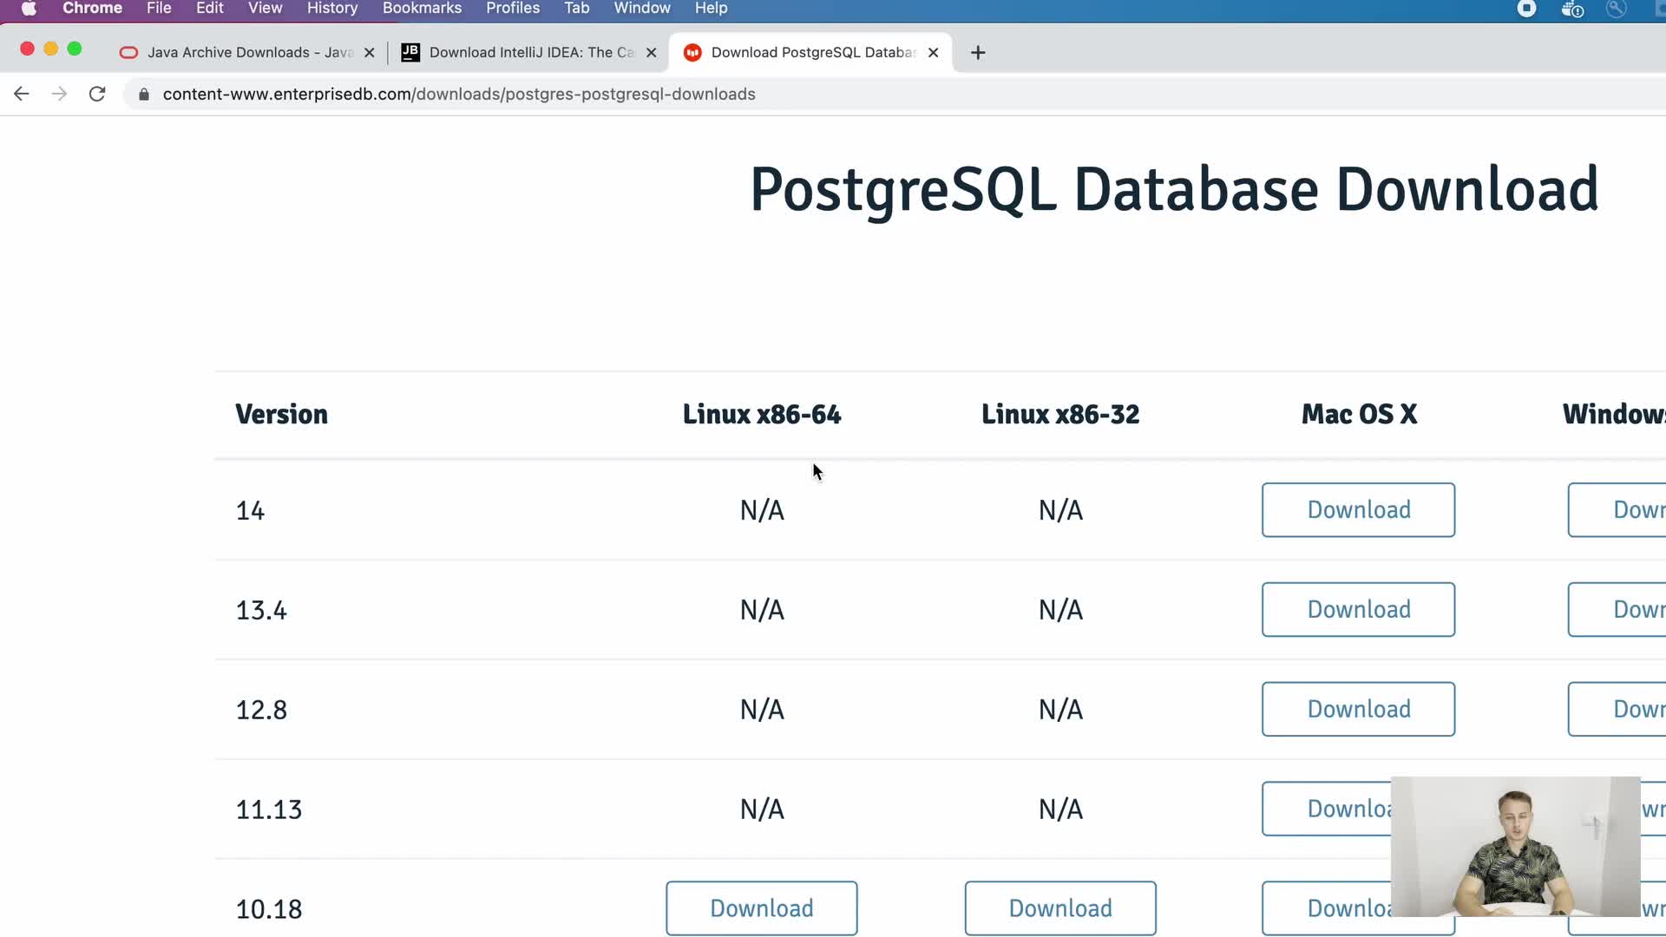Go back to previous page

click(22, 94)
